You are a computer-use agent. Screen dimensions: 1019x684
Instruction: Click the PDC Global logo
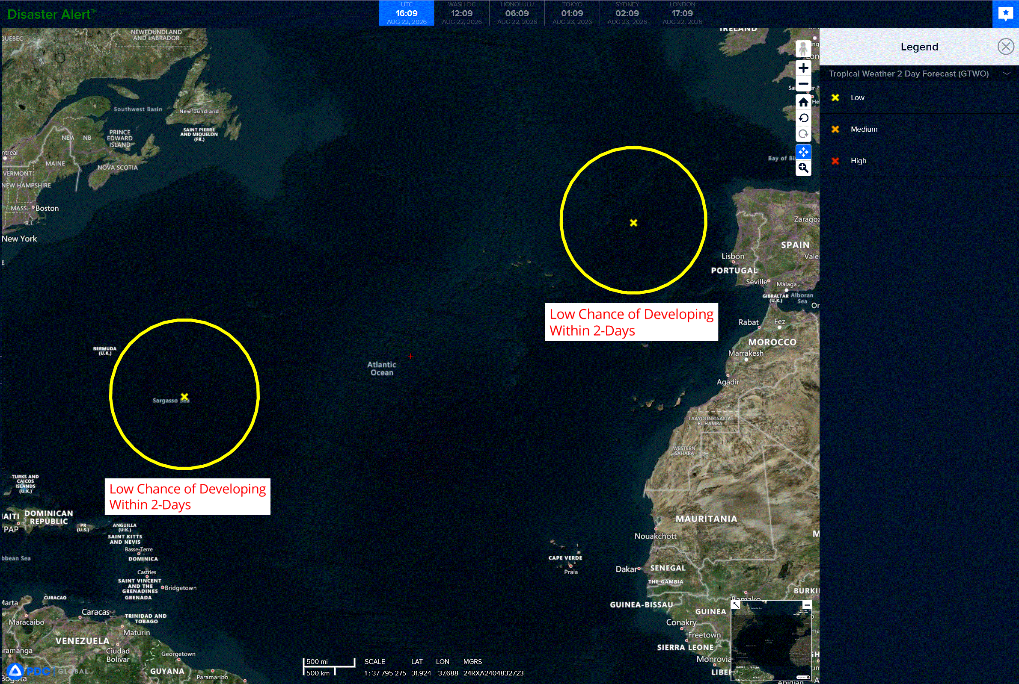(48, 671)
